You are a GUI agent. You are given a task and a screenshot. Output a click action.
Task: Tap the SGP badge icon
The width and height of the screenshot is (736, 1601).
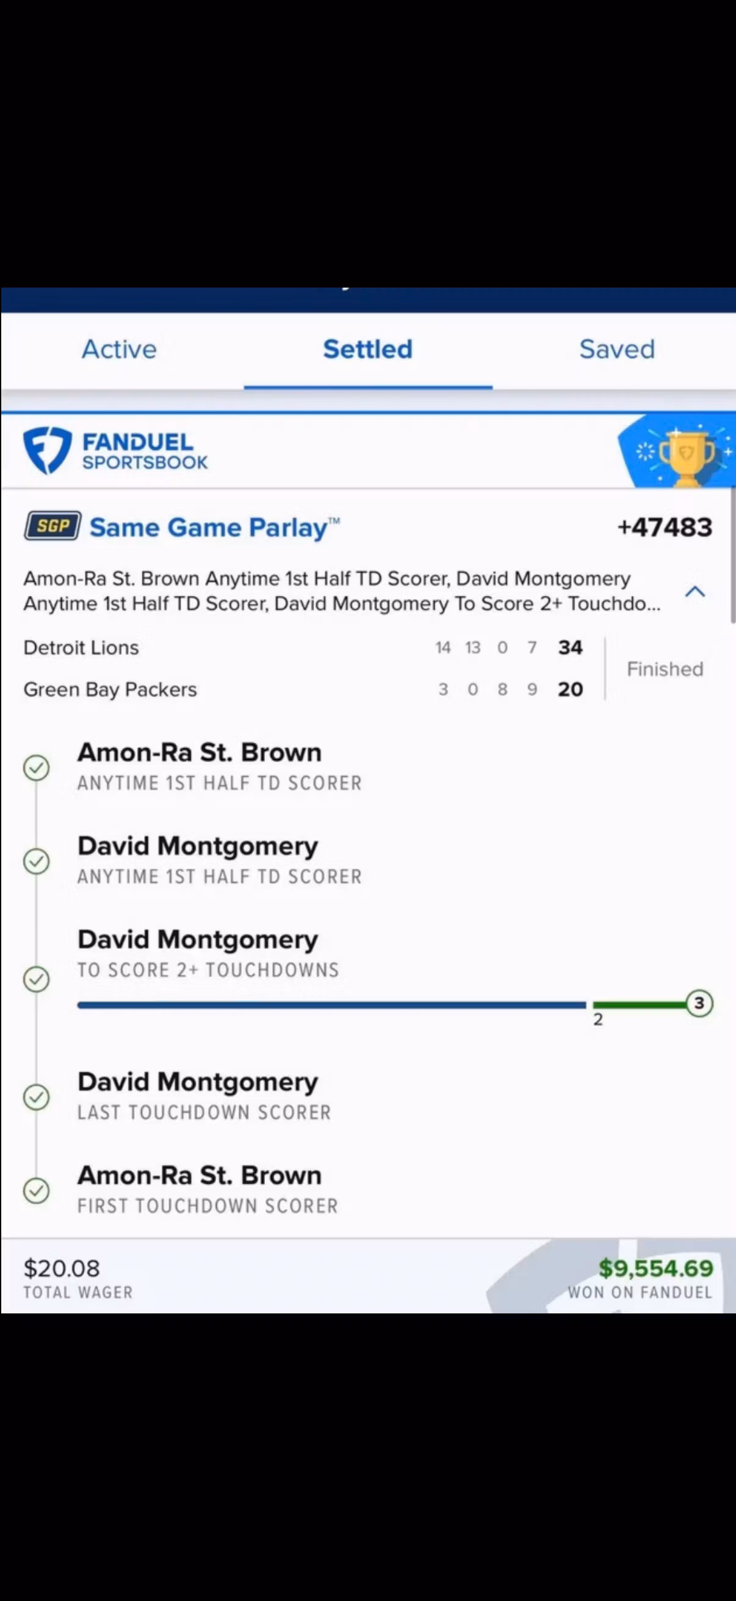point(53,526)
